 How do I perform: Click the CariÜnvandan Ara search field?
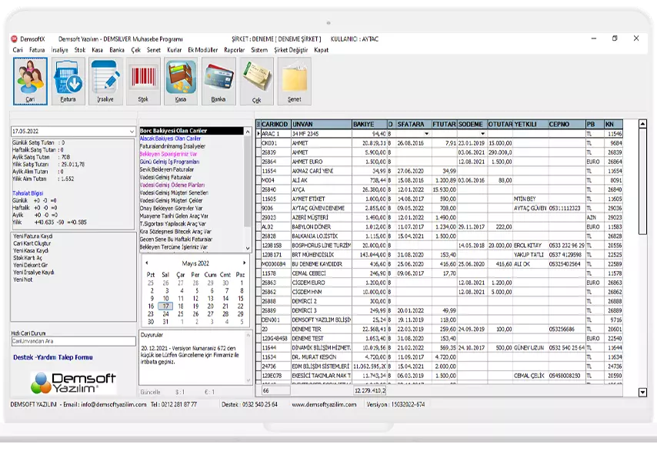pos(72,341)
